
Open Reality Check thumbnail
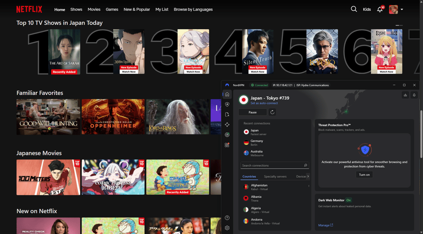point(48,226)
